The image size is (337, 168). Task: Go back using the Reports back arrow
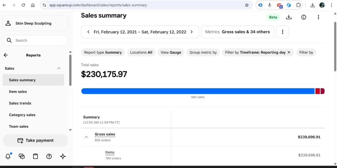pyautogui.click(x=6, y=55)
